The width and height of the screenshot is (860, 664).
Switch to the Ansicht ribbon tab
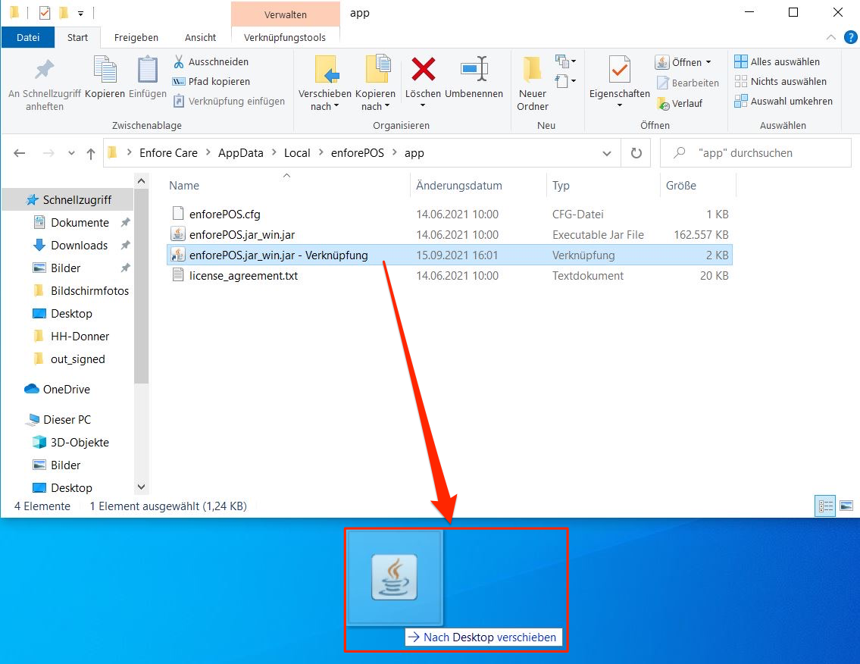[x=200, y=37]
